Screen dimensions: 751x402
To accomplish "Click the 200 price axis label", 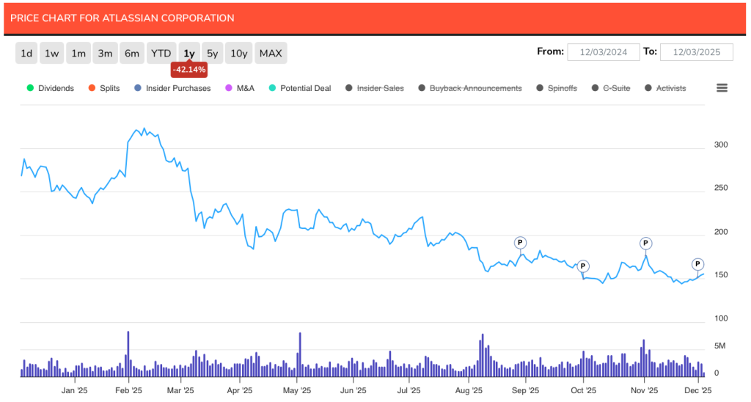I will (721, 232).
